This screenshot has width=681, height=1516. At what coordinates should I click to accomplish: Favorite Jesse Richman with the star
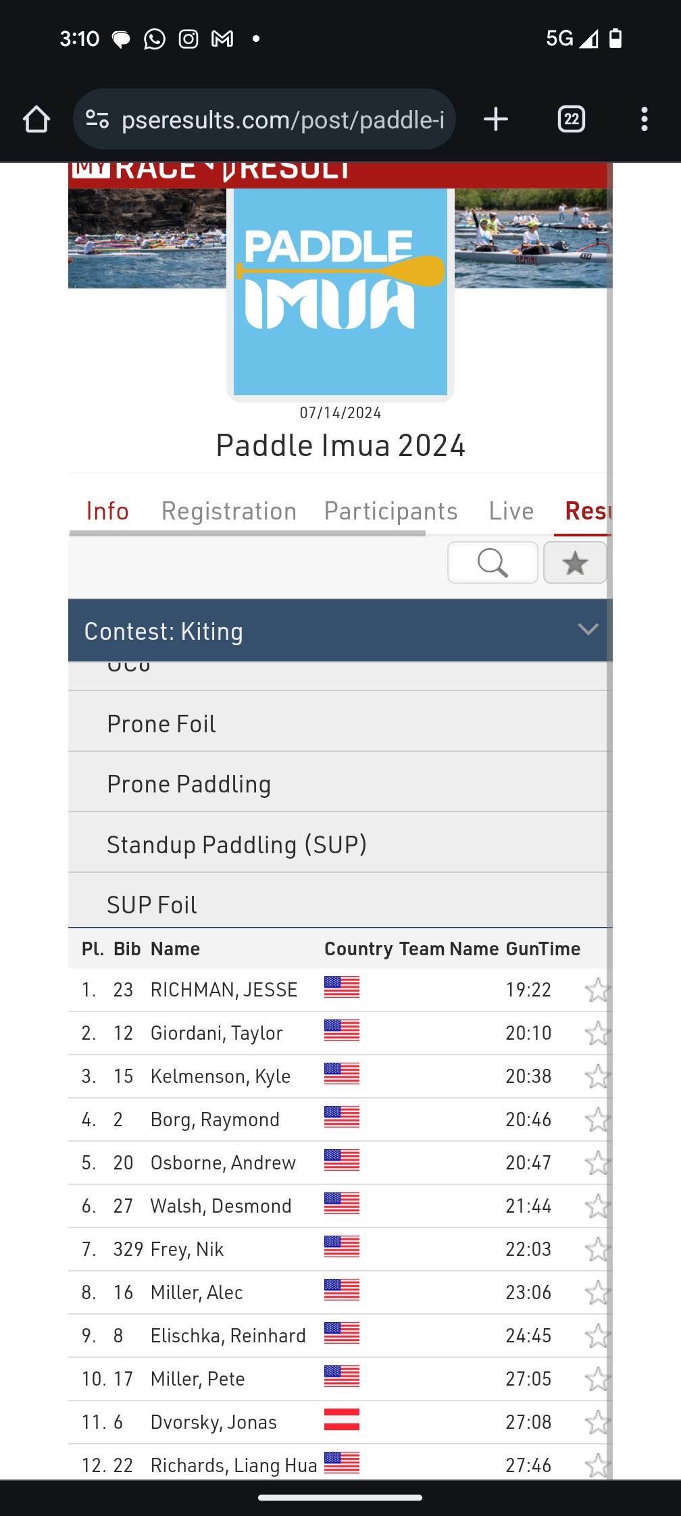pos(597,990)
